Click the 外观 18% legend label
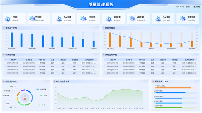 point(44,95)
